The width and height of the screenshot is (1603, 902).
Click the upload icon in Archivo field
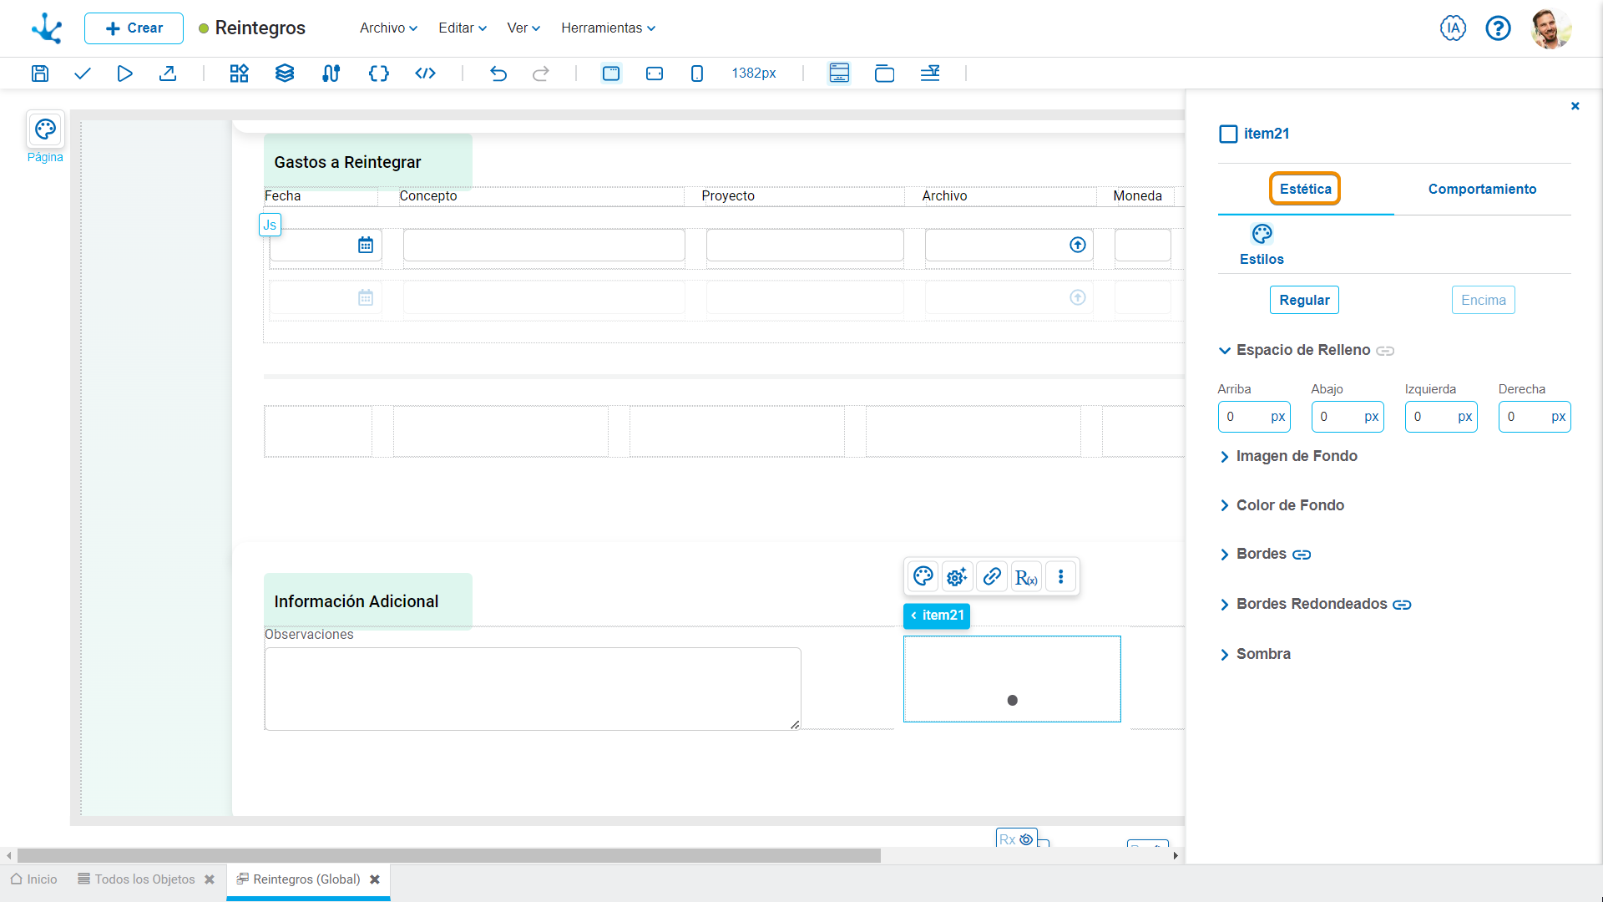pos(1078,245)
